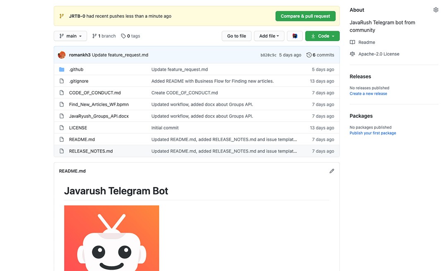Click the file icon beside JavaRyush_Groups_API.docx
The image size is (447, 271).
point(62,116)
